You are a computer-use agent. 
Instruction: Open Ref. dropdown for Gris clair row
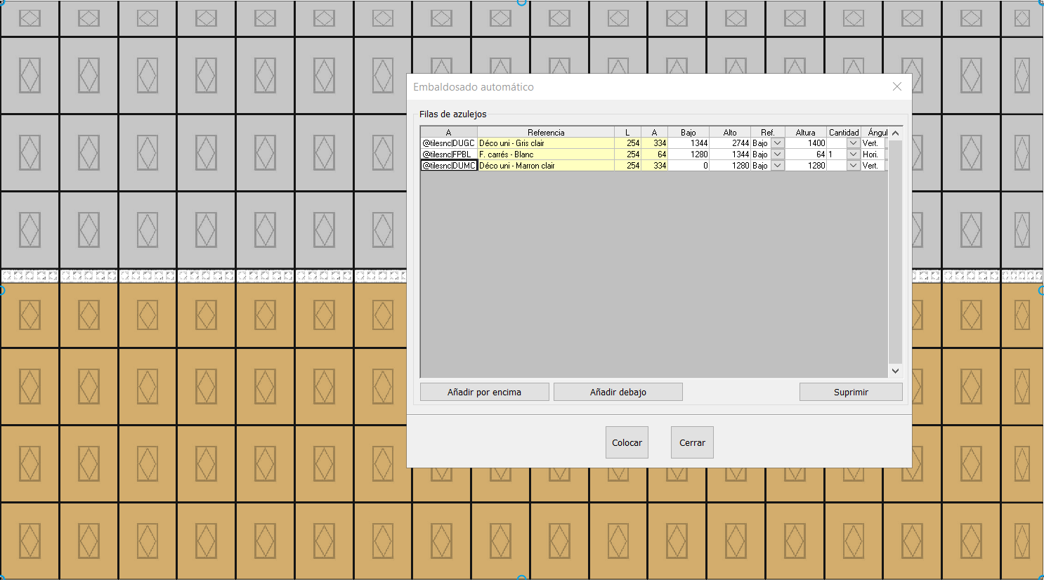pos(777,143)
